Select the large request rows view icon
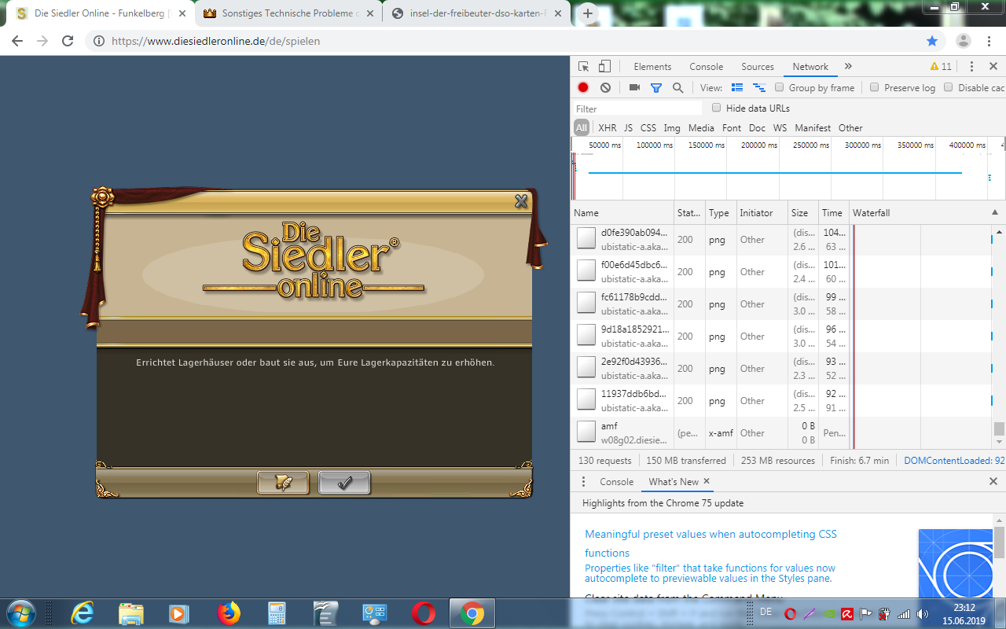 pyautogui.click(x=737, y=88)
